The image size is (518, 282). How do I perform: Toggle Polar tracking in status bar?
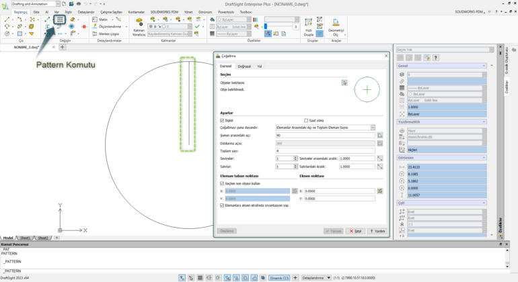pos(218,278)
